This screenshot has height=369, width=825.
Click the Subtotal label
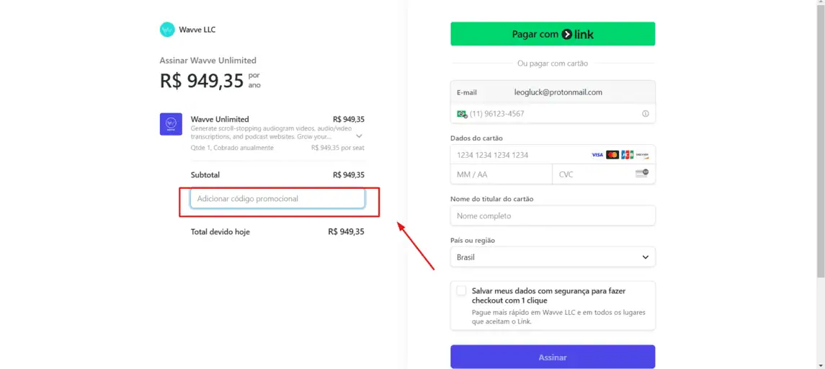[205, 174]
